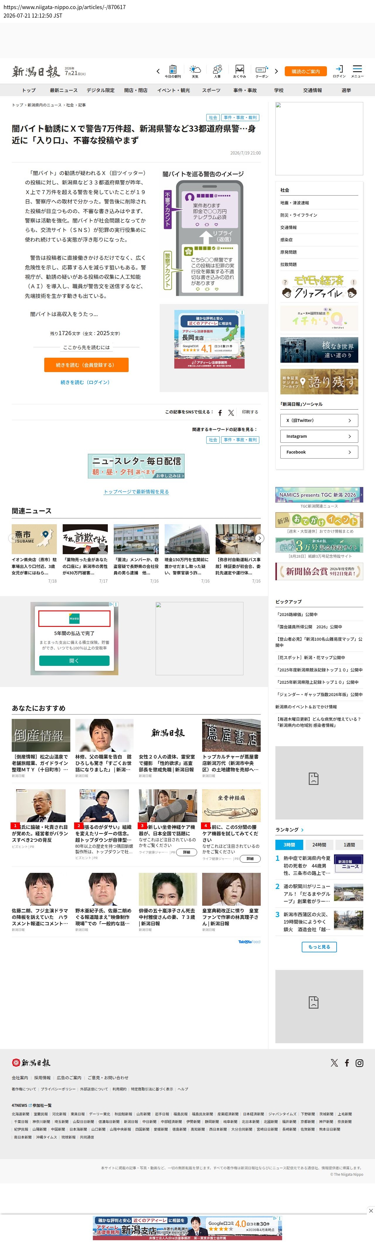The height and width of the screenshot is (1242, 375).
Task: Open today's morning edition icon
Action: [173, 71]
